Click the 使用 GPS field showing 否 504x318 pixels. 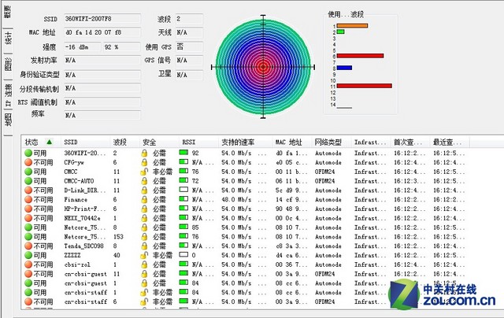click(x=189, y=47)
